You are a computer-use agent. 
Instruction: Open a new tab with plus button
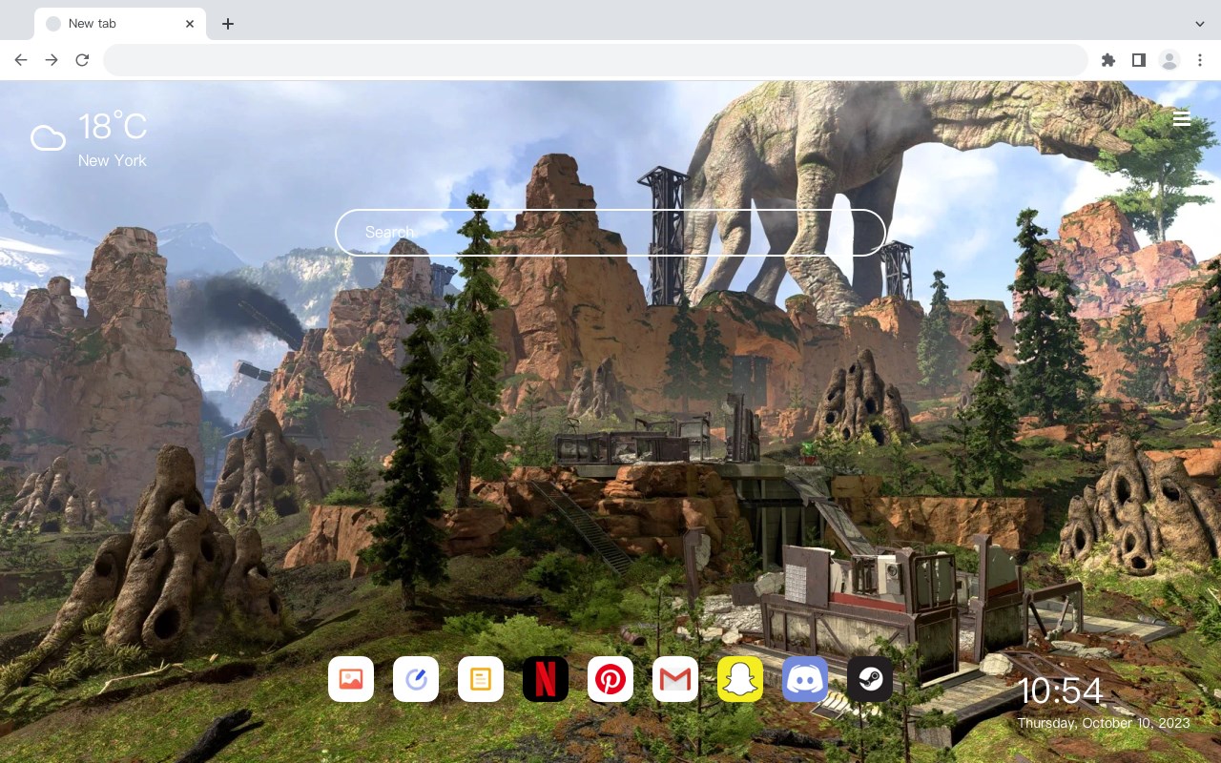(227, 24)
